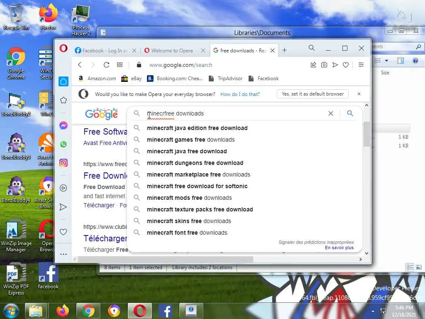Image resolution: width=425 pixels, height=319 pixels.
Task: Show hidden tray icons arrow
Action: [x=373, y=311]
